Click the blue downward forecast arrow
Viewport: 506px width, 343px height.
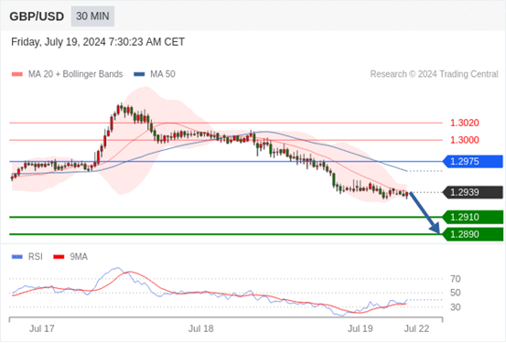pyautogui.click(x=425, y=213)
